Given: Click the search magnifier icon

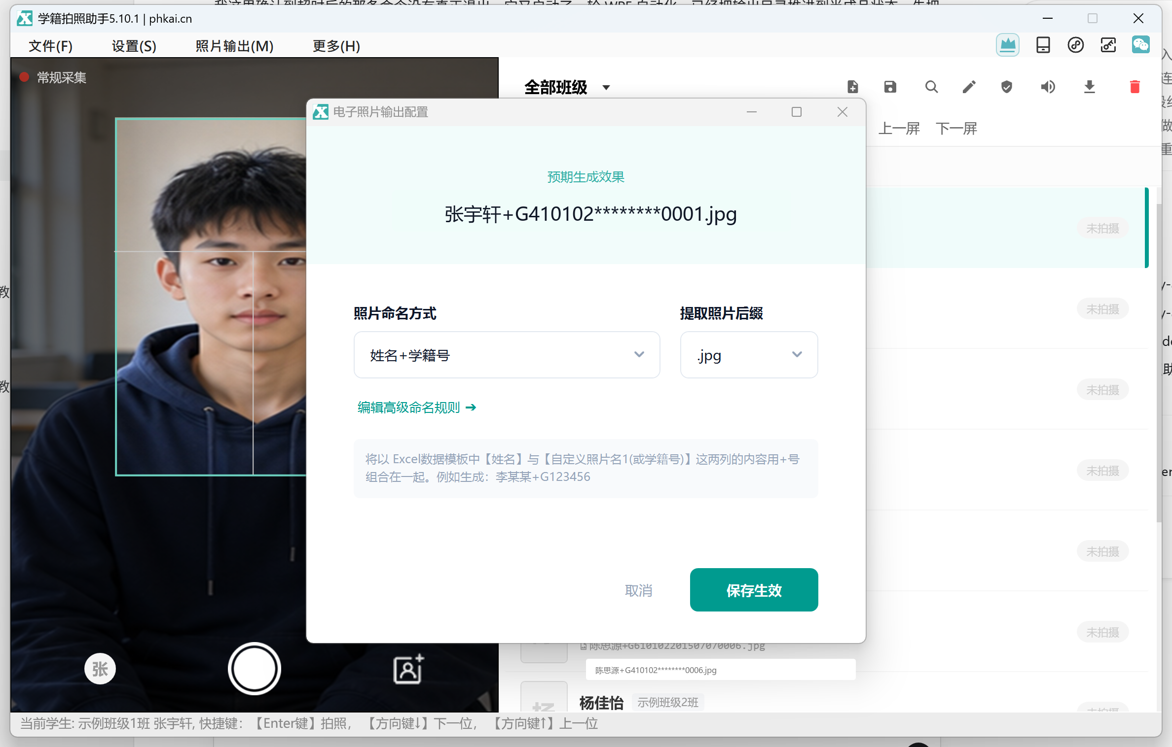Looking at the screenshot, I should pos(931,87).
